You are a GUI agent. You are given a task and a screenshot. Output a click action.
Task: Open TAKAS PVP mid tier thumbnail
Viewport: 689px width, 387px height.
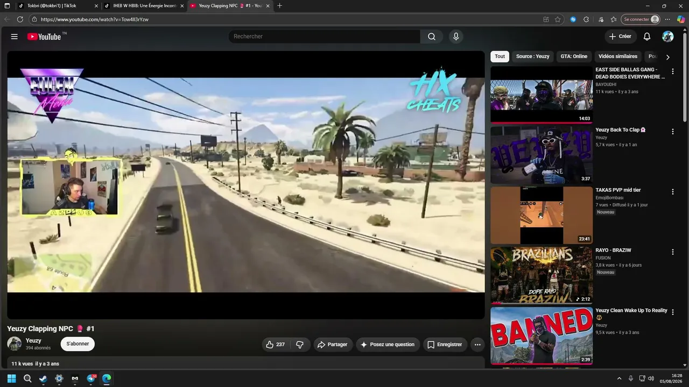tap(542, 215)
